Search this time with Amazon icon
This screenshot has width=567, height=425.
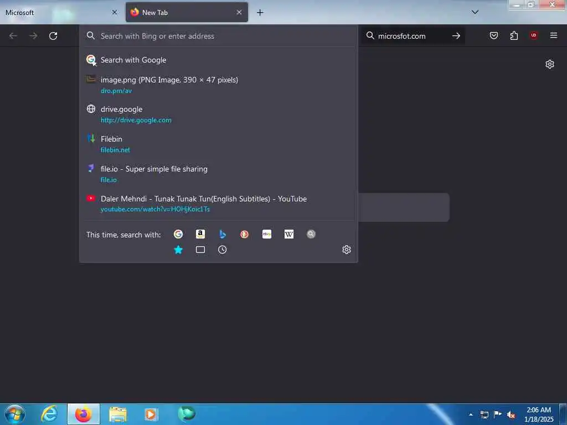pyautogui.click(x=200, y=234)
